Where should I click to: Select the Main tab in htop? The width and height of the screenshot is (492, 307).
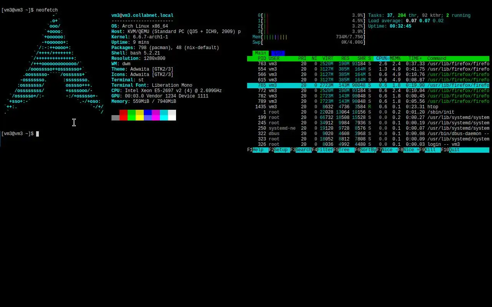(x=261, y=53)
